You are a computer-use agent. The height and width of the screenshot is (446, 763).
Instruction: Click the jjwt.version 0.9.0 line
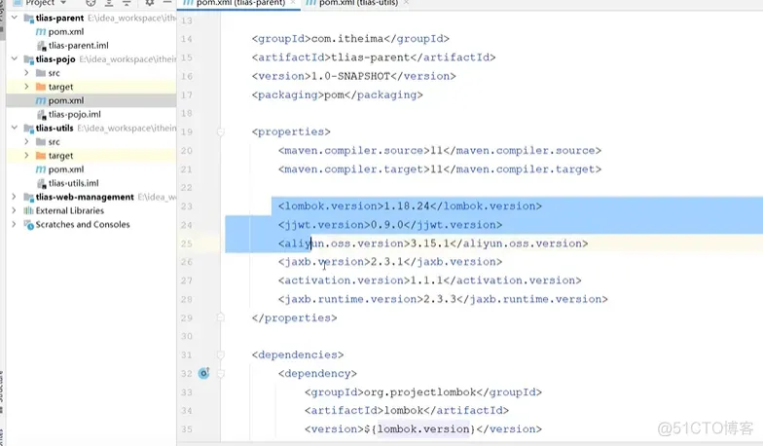click(x=389, y=224)
